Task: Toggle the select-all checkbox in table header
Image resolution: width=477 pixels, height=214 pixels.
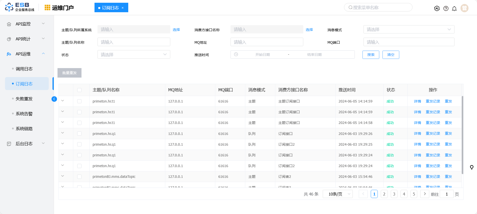Action: click(79, 90)
